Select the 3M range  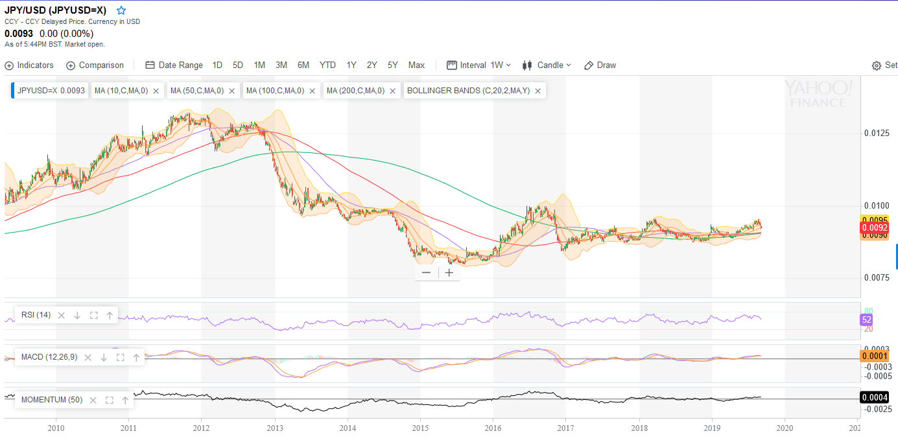pyautogui.click(x=281, y=65)
